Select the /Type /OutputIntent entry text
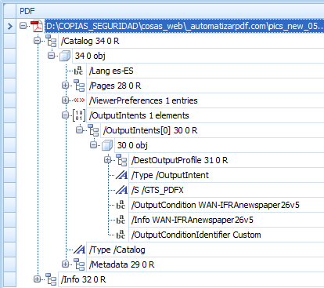 pos(170,175)
